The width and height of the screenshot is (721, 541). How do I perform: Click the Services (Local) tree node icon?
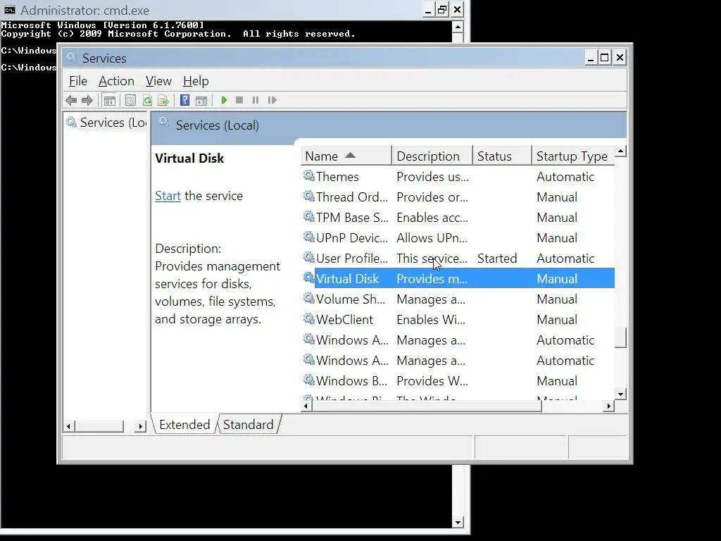[x=71, y=122]
